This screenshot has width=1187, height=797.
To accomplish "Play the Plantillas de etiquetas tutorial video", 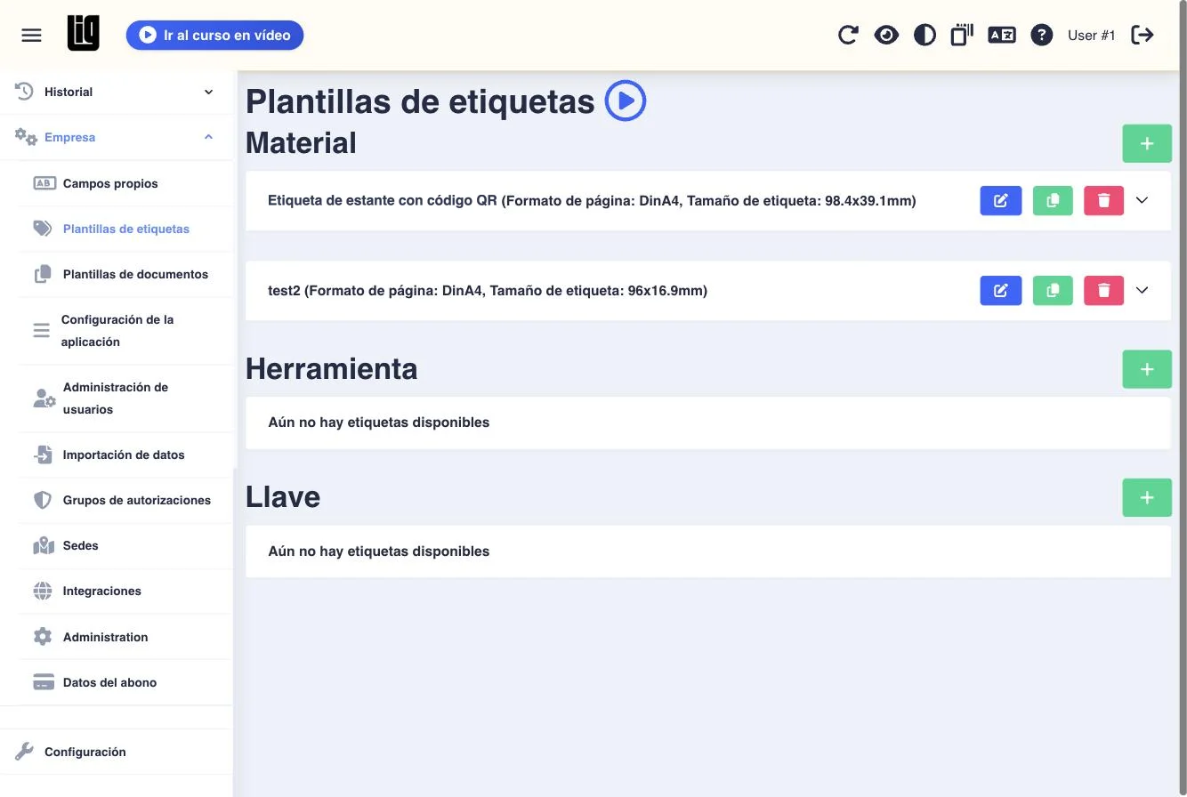I will pos(626,101).
